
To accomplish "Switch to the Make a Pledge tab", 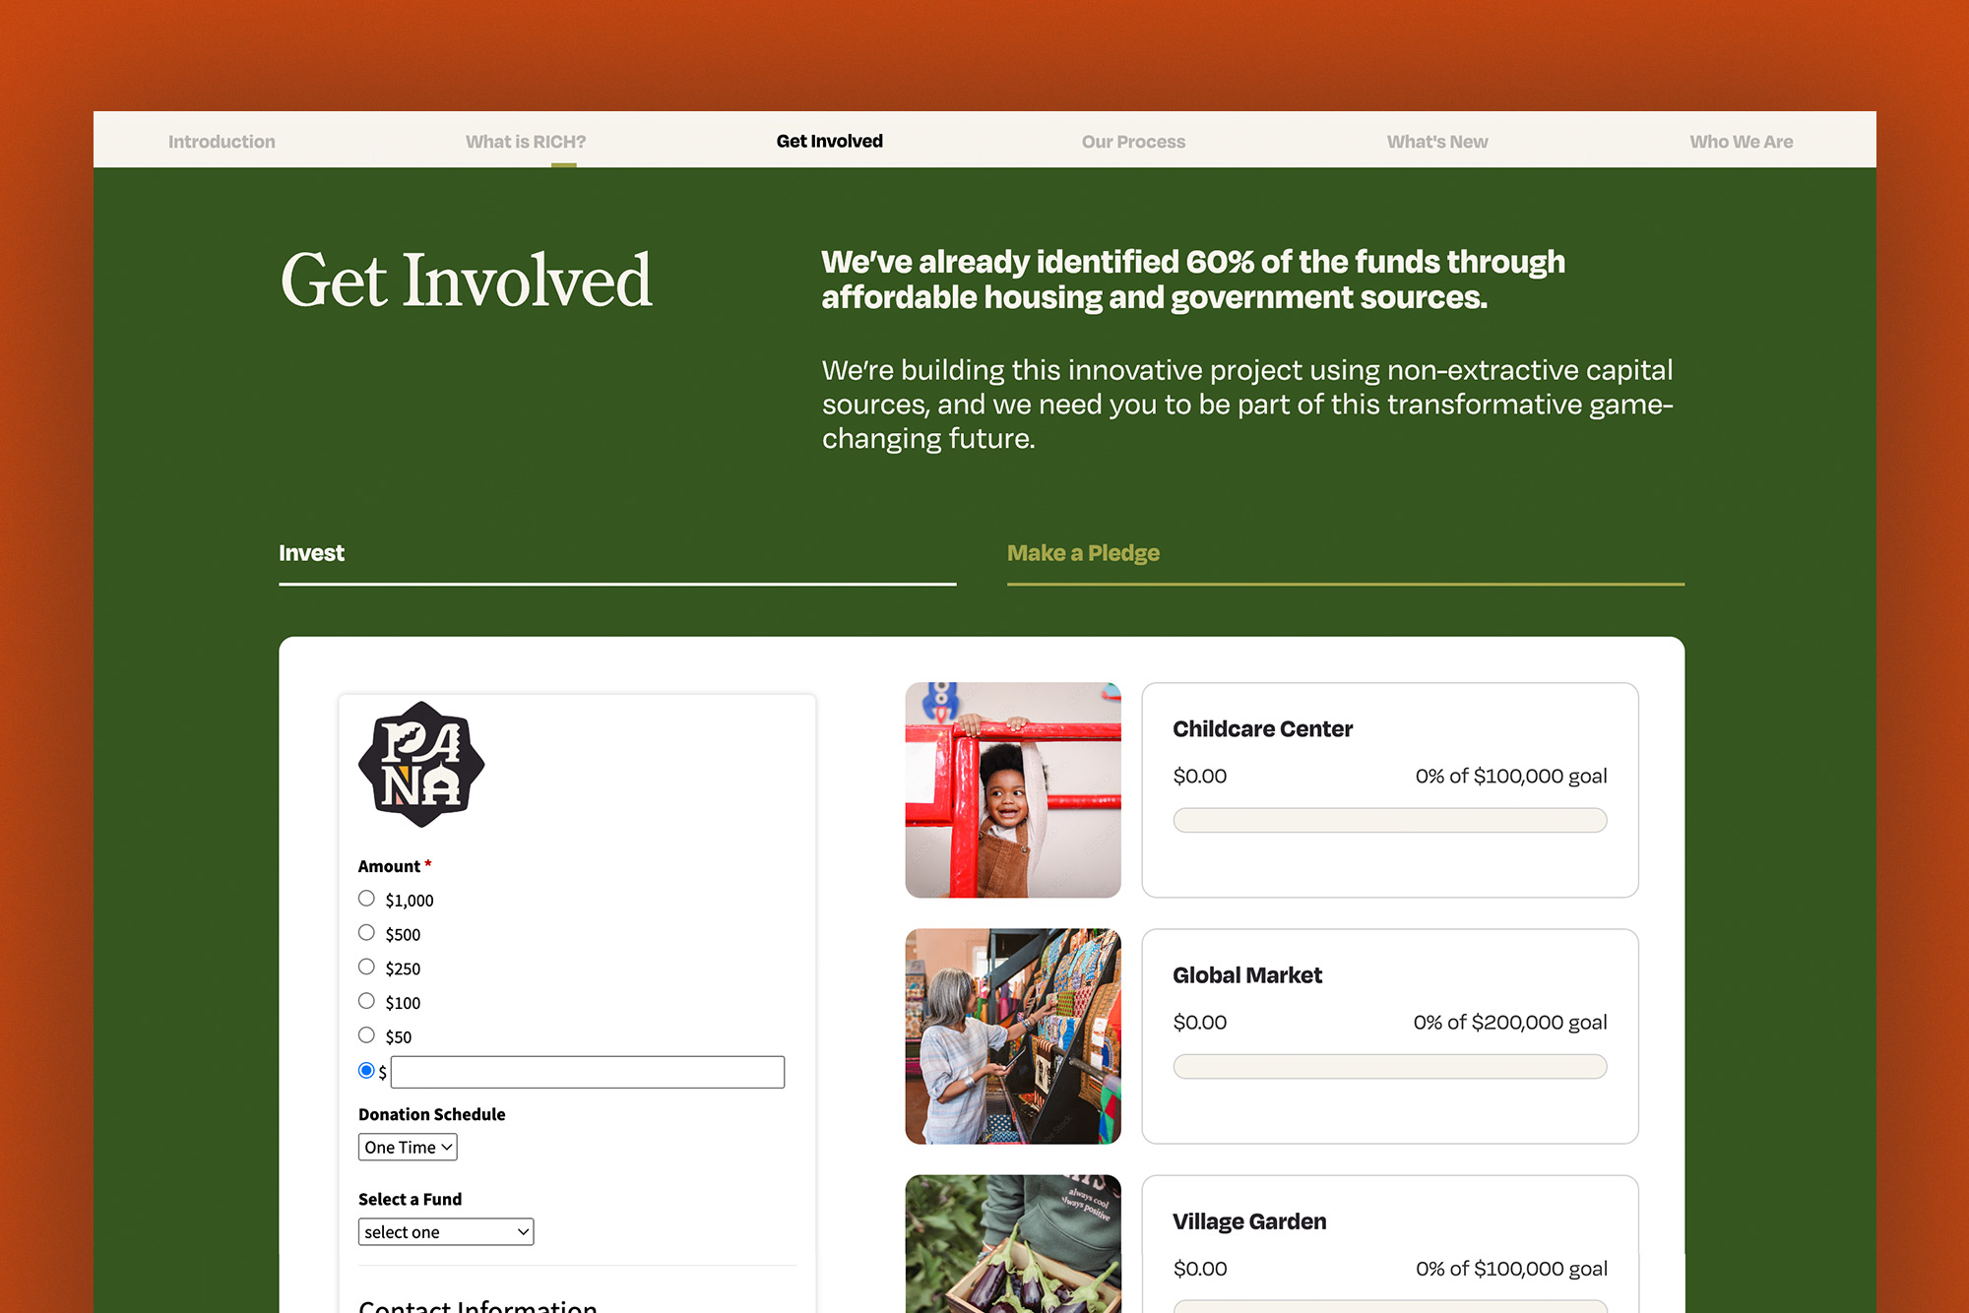I will click(x=1083, y=553).
